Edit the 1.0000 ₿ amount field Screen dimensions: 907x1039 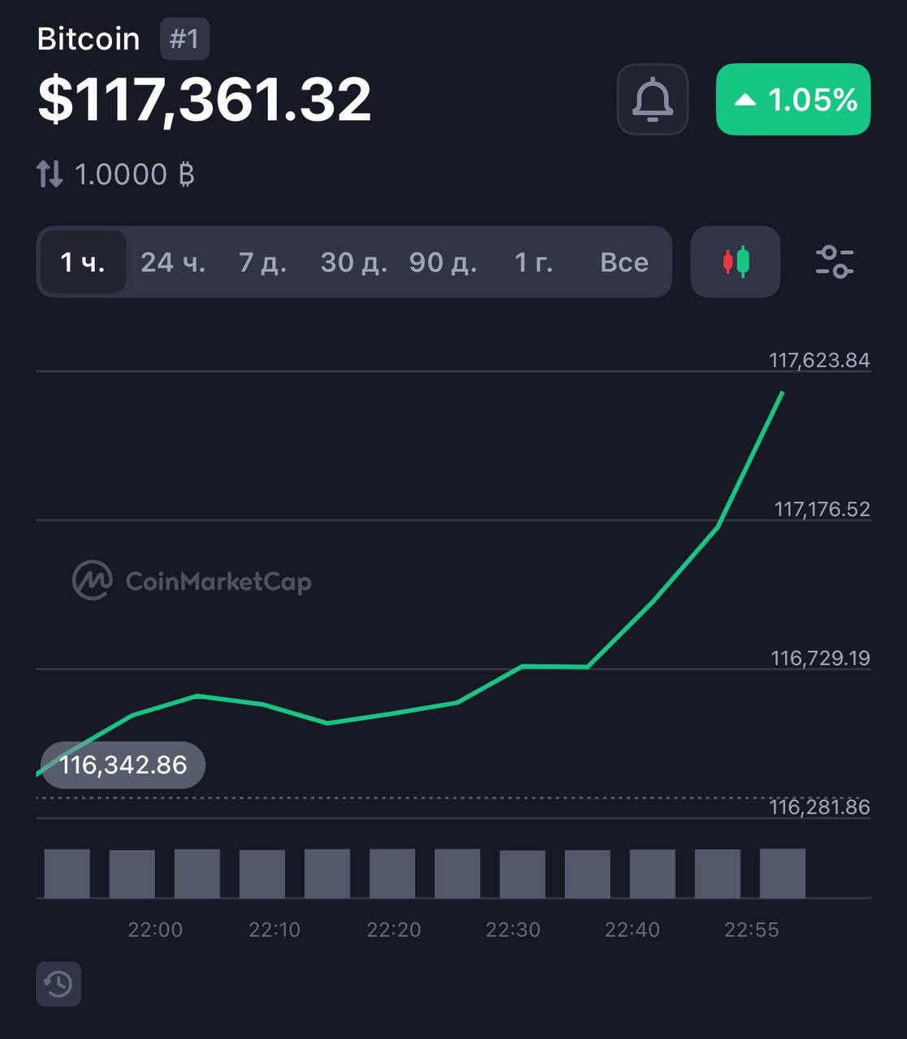coord(134,175)
